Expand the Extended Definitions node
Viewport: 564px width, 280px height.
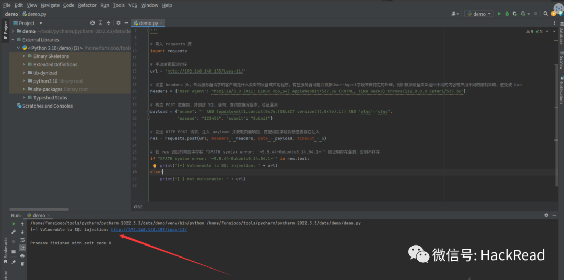23,64
